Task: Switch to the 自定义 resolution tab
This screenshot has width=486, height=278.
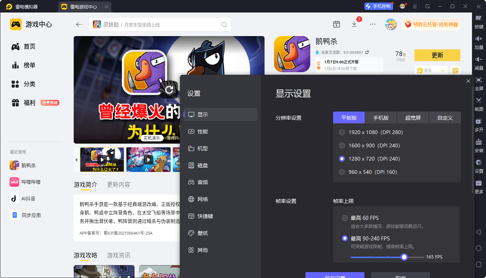Action: [445, 118]
